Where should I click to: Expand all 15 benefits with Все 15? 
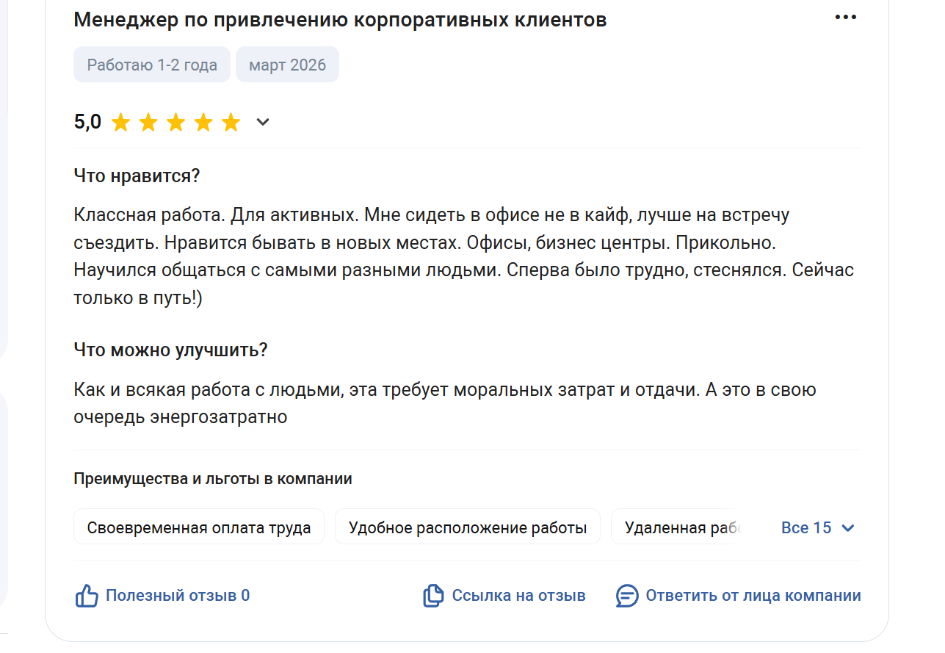(x=805, y=528)
